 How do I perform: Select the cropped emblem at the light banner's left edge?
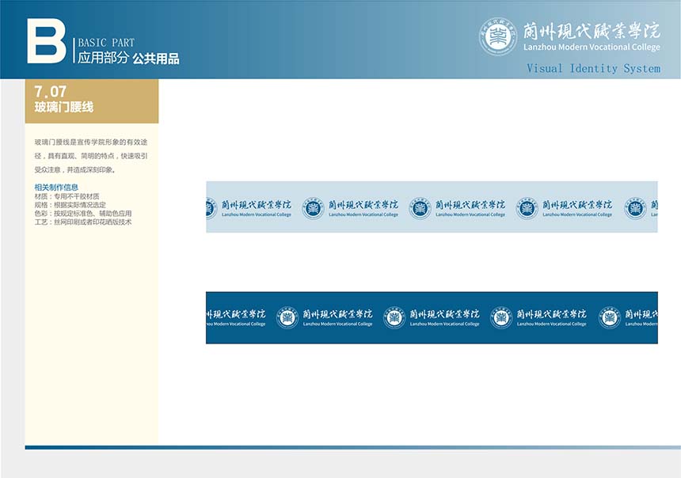[211, 208]
